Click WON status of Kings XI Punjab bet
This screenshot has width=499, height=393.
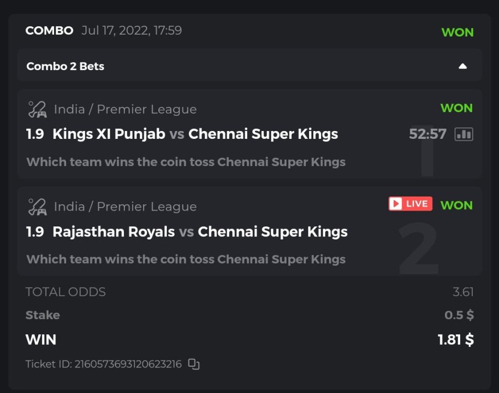pyautogui.click(x=456, y=108)
